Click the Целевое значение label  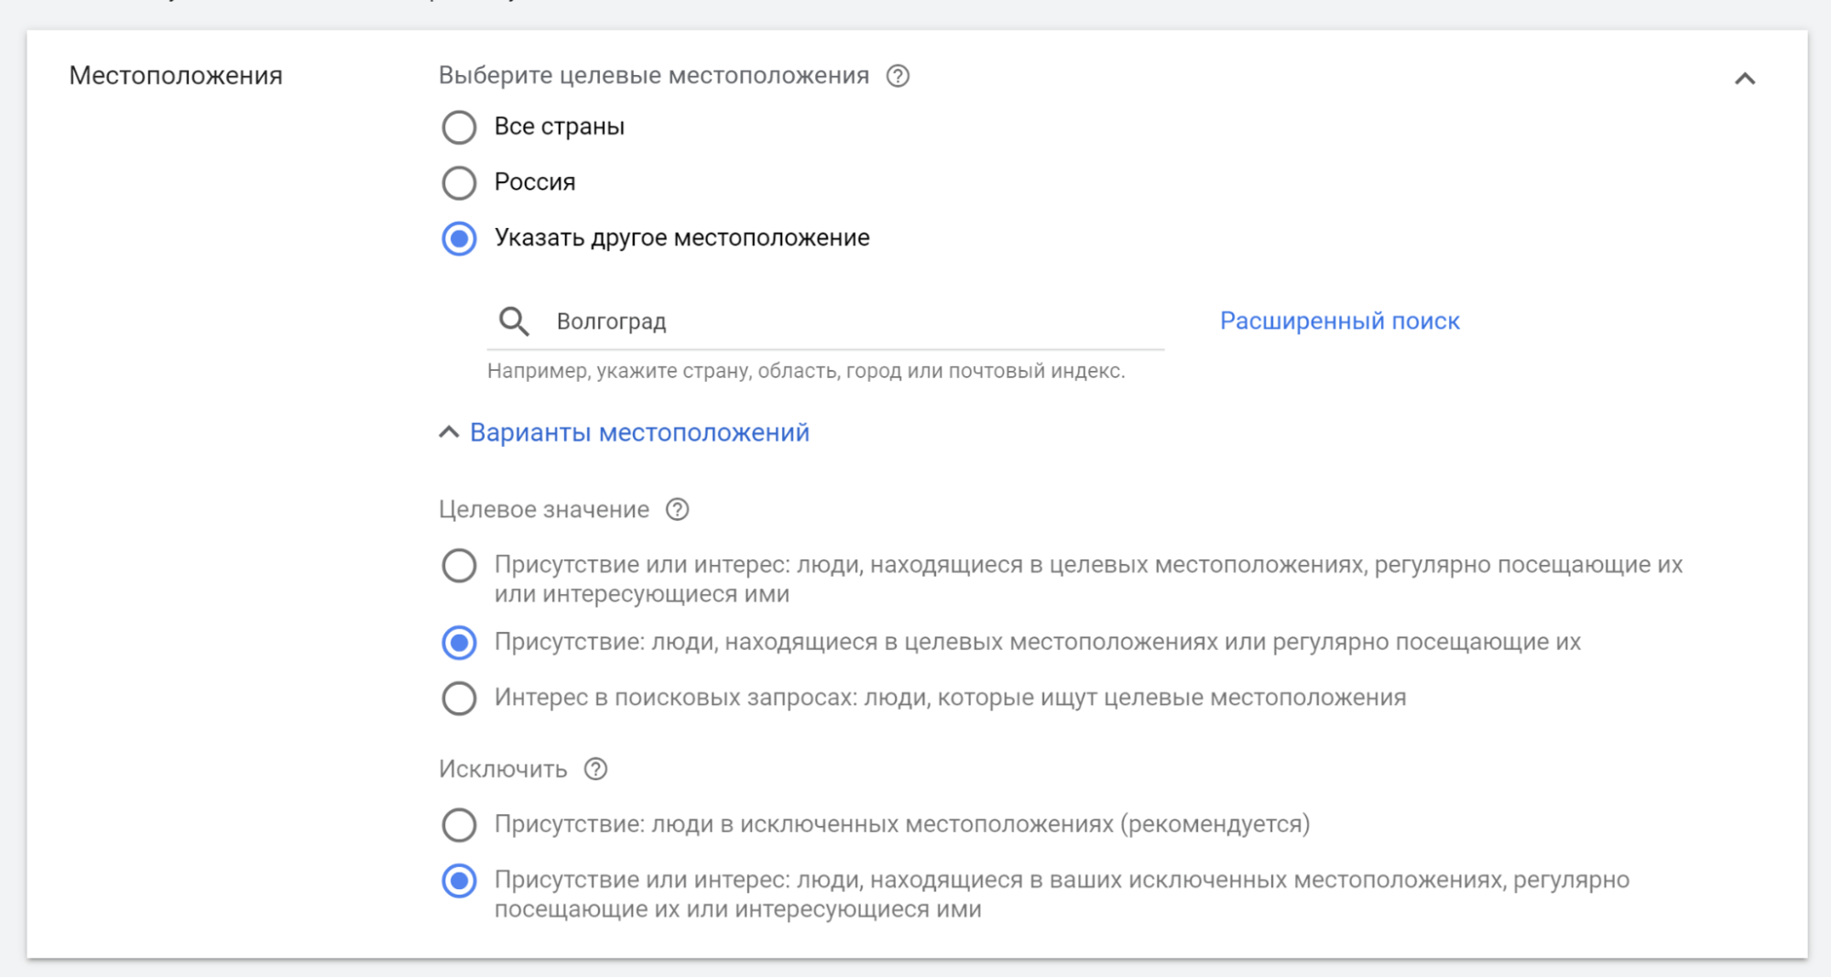point(544,510)
